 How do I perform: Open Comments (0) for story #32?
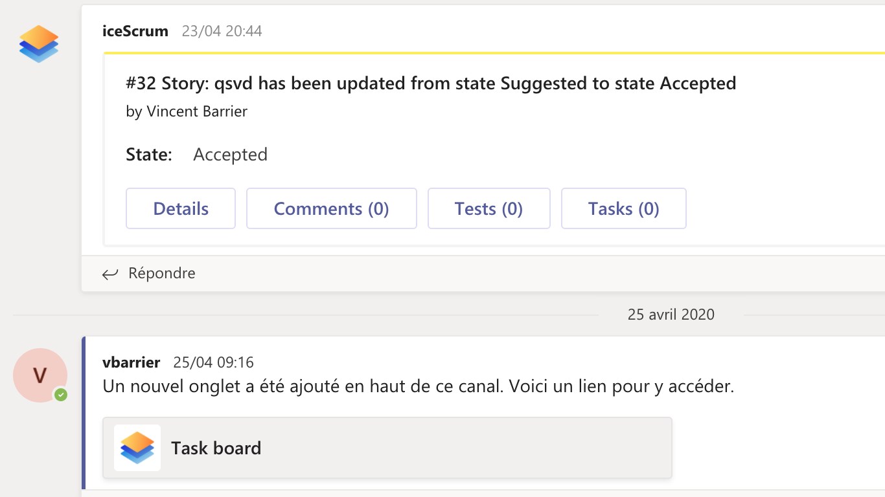coord(331,208)
